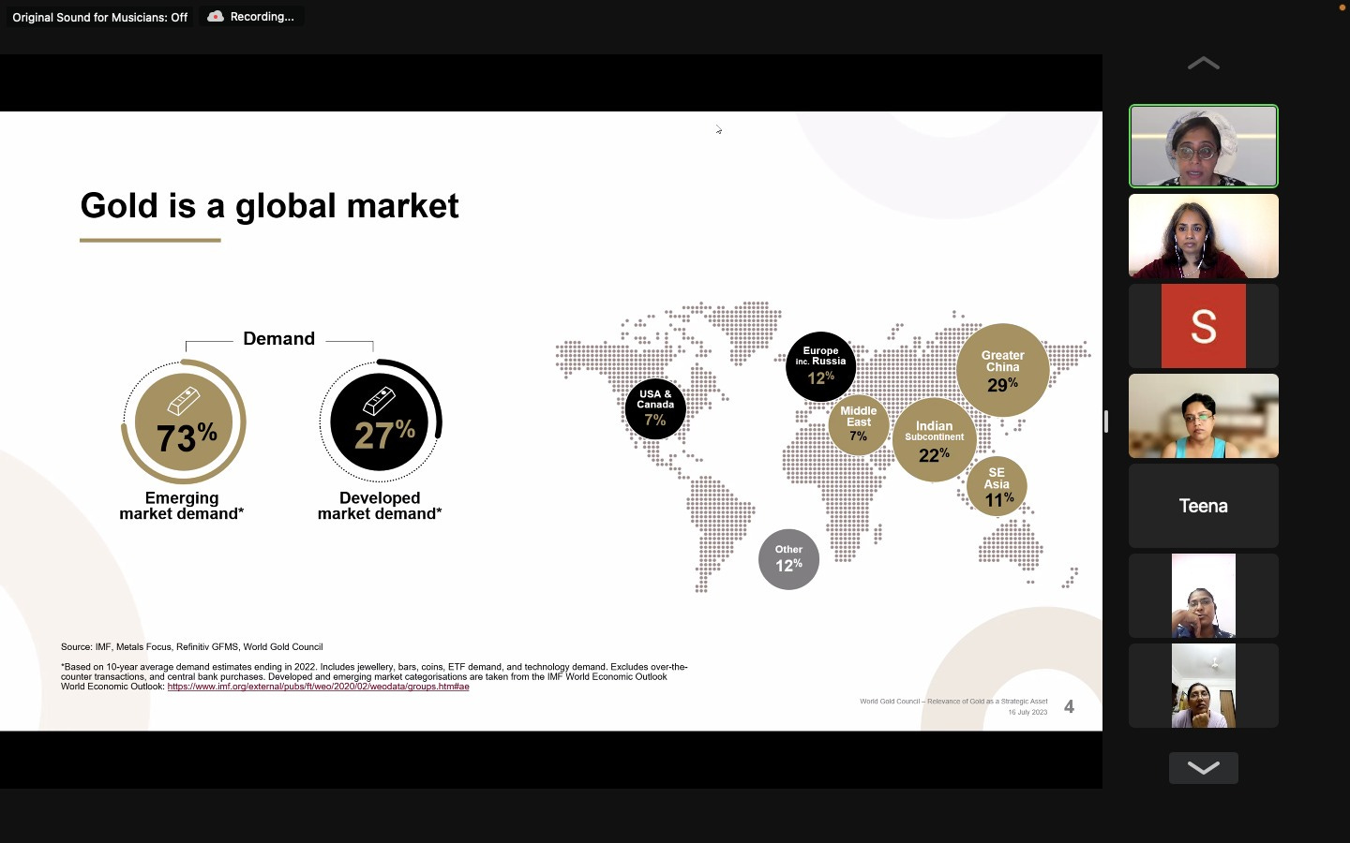Click the USA & Canada 7% bubble

[655, 408]
